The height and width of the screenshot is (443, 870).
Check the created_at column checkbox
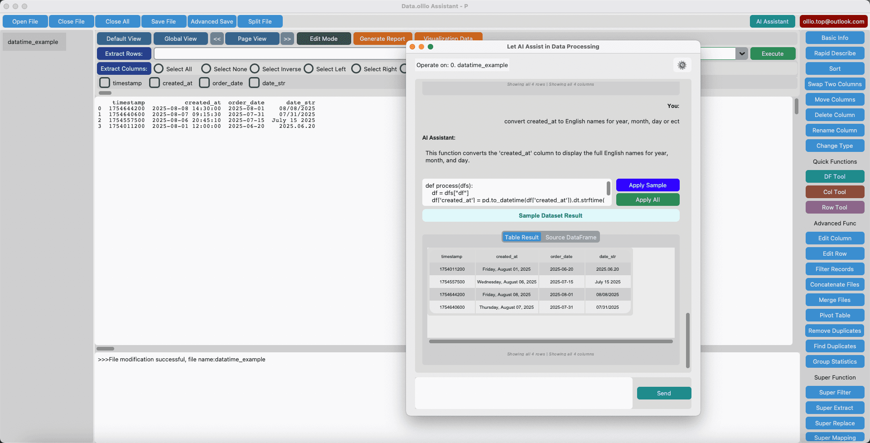pyautogui.click(x=155, y=83)
